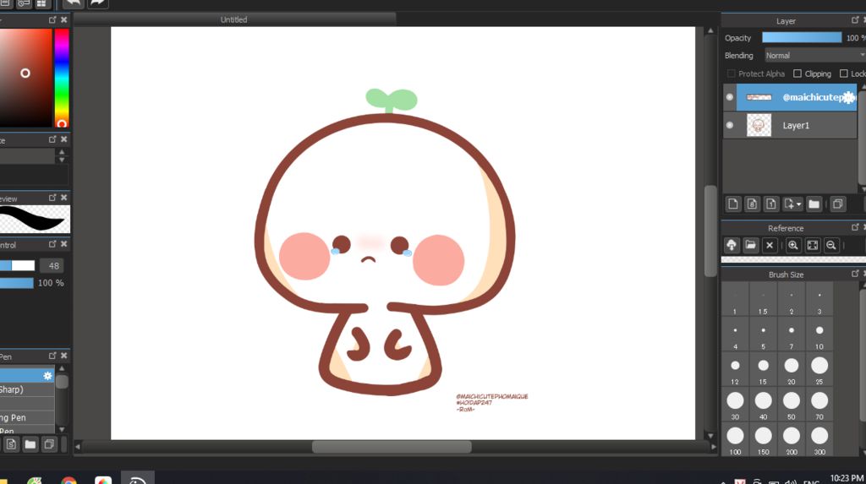Open the add special layer dropdown

pyautogui.click(x=792, y=204)
